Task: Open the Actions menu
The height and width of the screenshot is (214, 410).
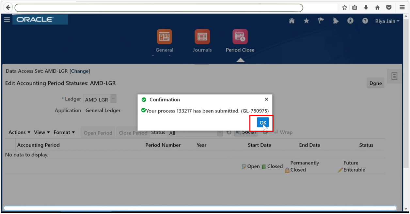Action: (19, 132)
